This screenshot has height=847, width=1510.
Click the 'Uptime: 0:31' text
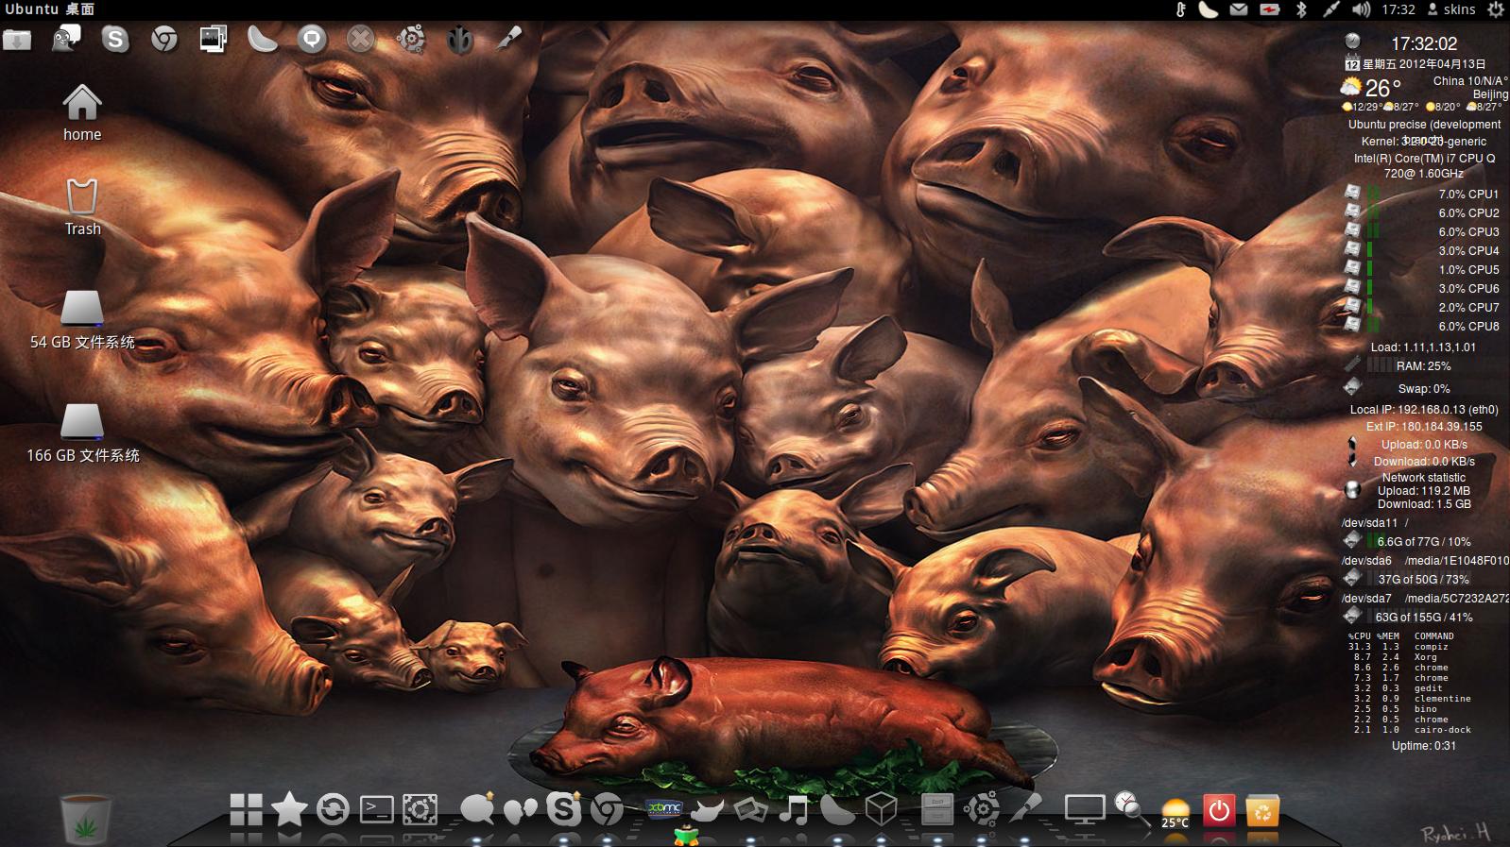[x=1424, y=746]
